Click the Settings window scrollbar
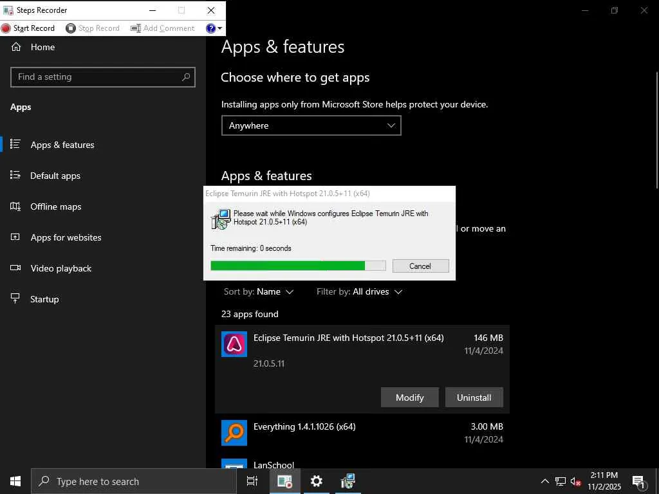Screen dimensions: 659x494 click(x=657, y=130)
